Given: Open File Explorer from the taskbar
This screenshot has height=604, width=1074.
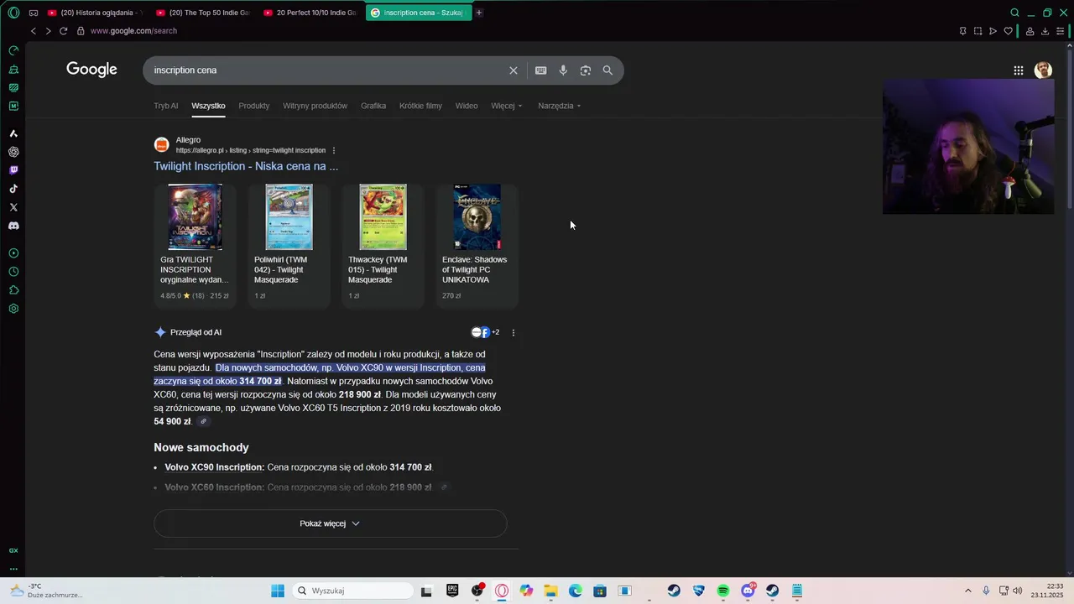Looking at the screenshot, I should coord(550,591).
